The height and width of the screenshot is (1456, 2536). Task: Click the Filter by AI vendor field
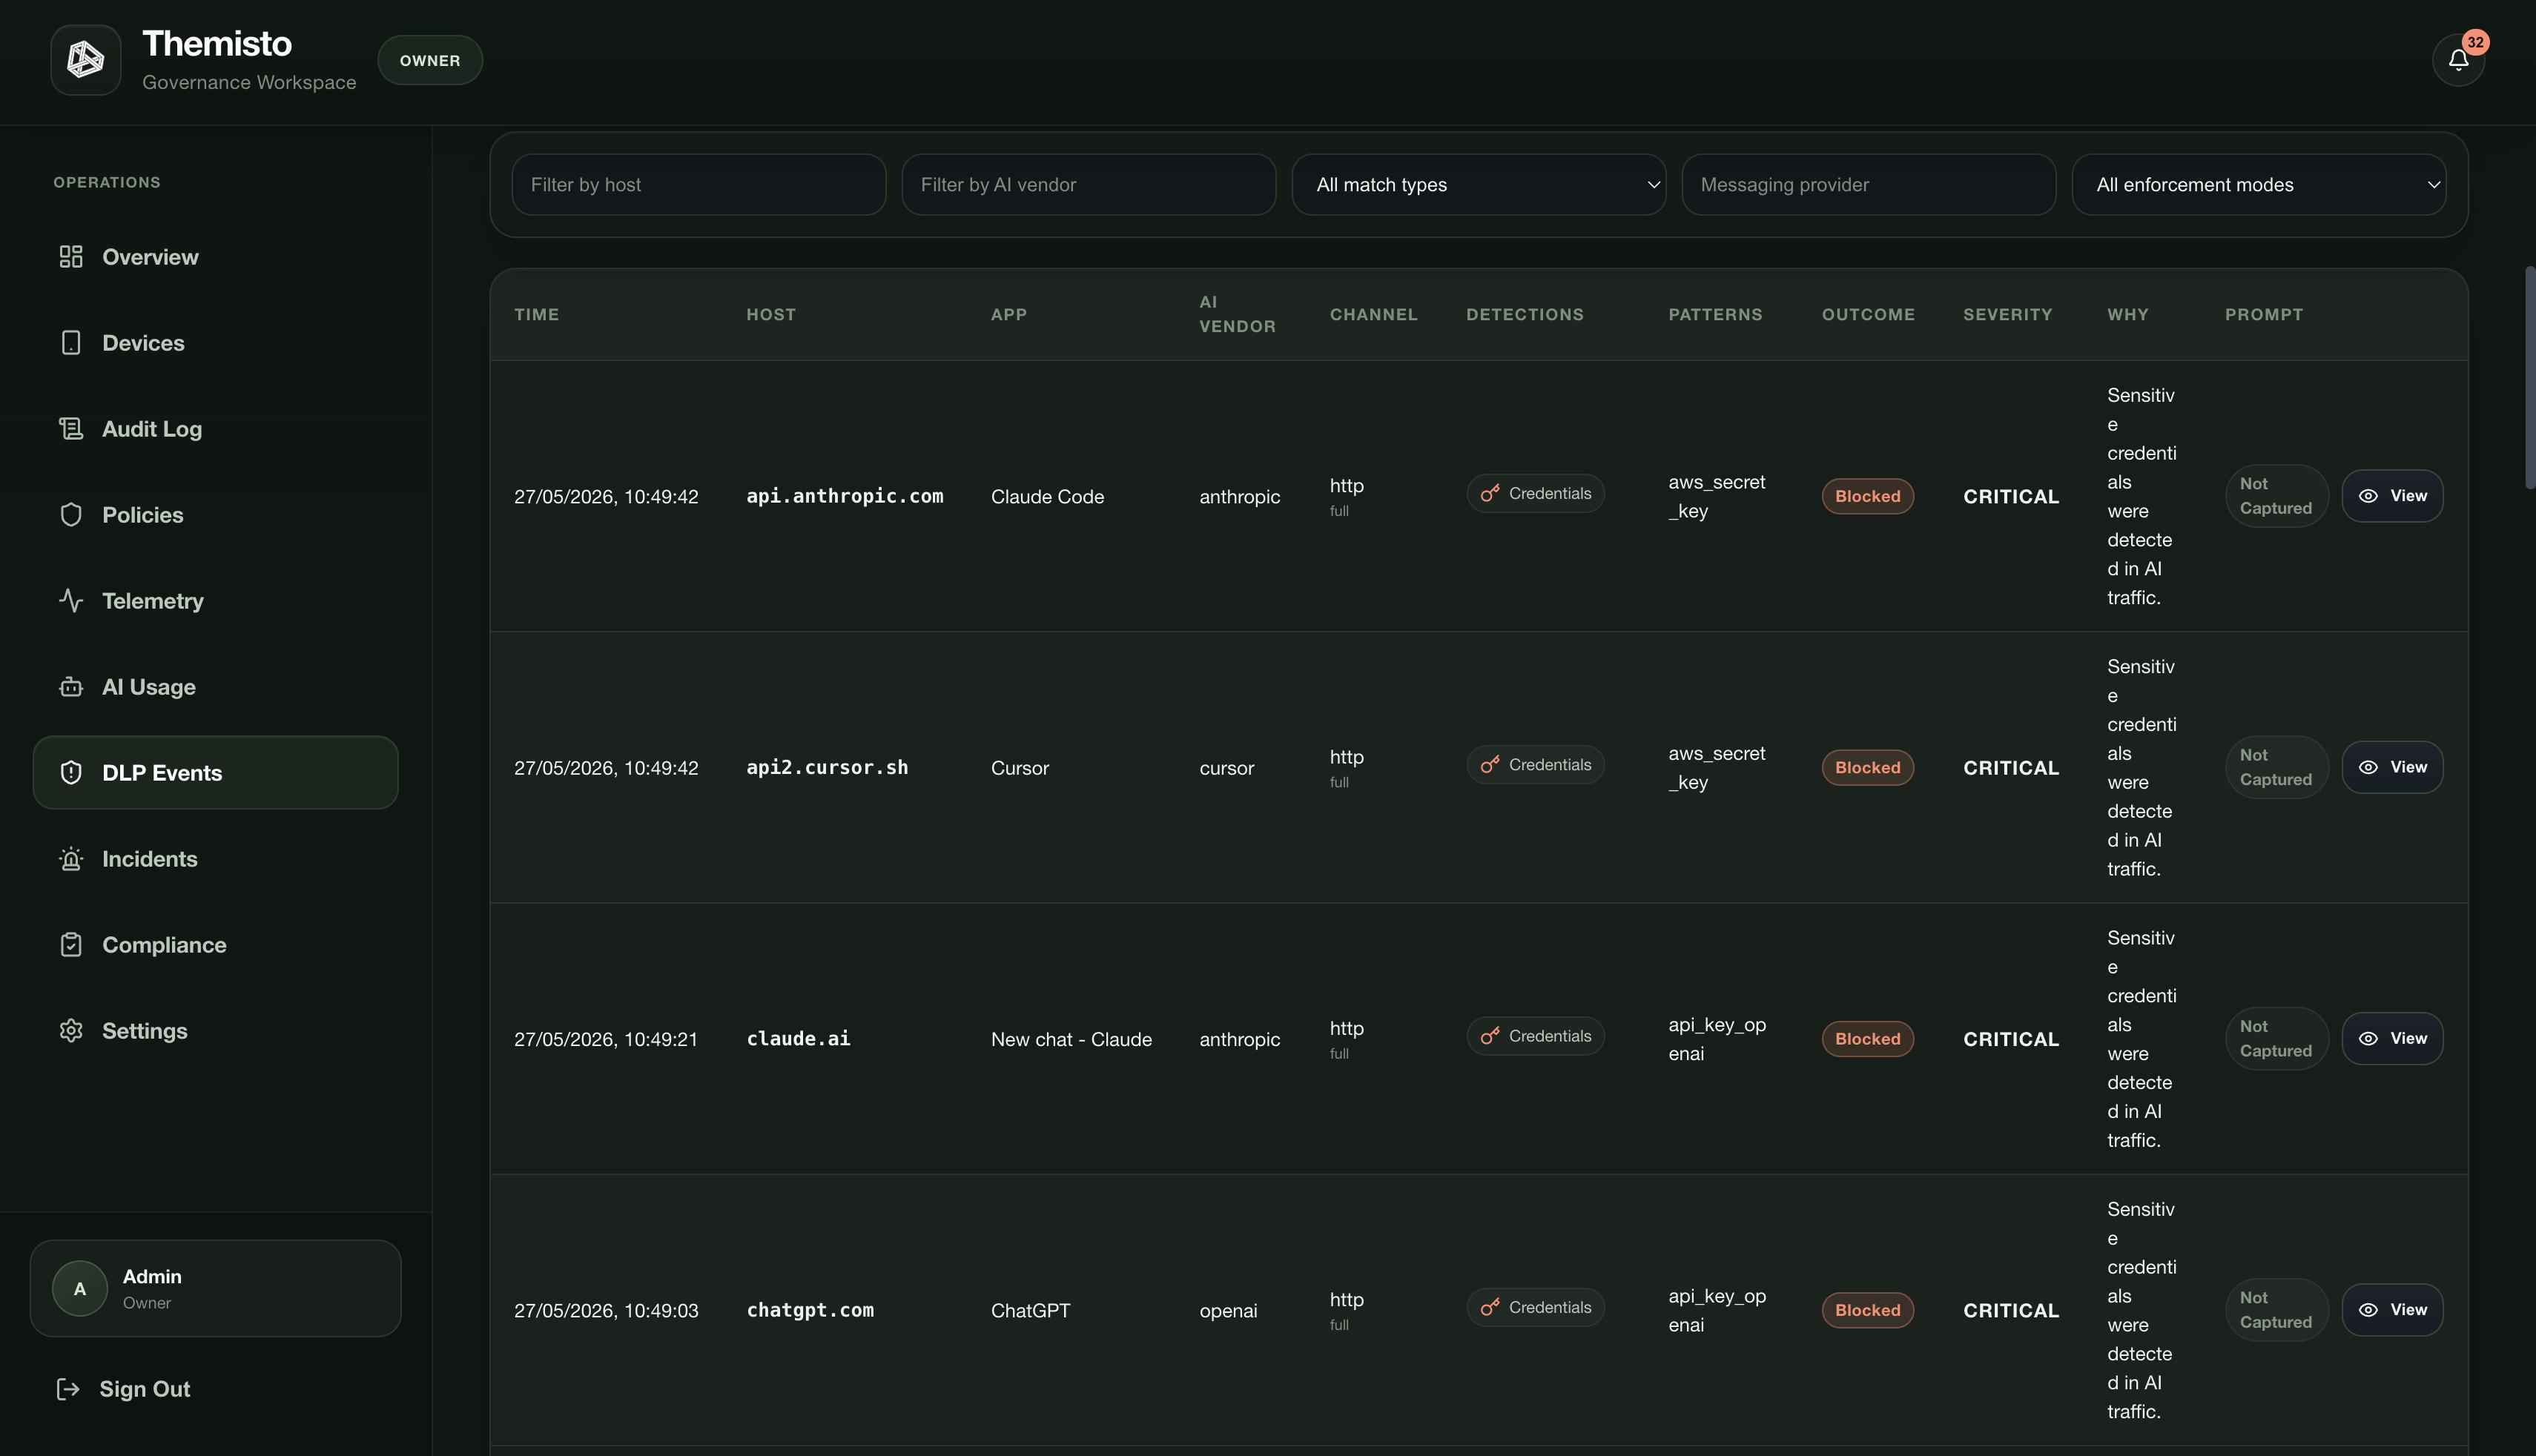point(1089,185)
